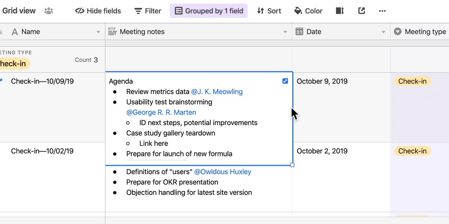Screen dimensions: 449x224
Task: Click the collaborators people icon
Action: [x=48, y=11]
